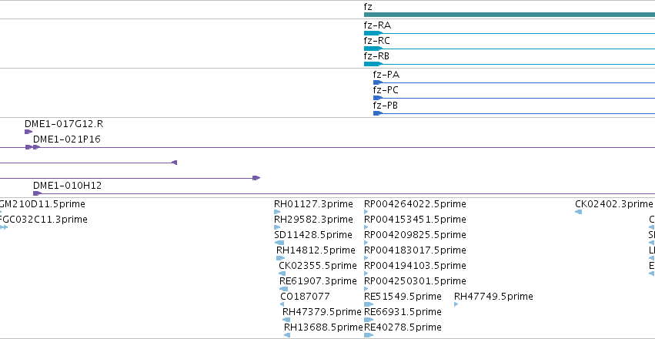The height and width of the screenshot is (339, 655).
Task: Select the fz gene bar
Action: click(x=510, y=15)
